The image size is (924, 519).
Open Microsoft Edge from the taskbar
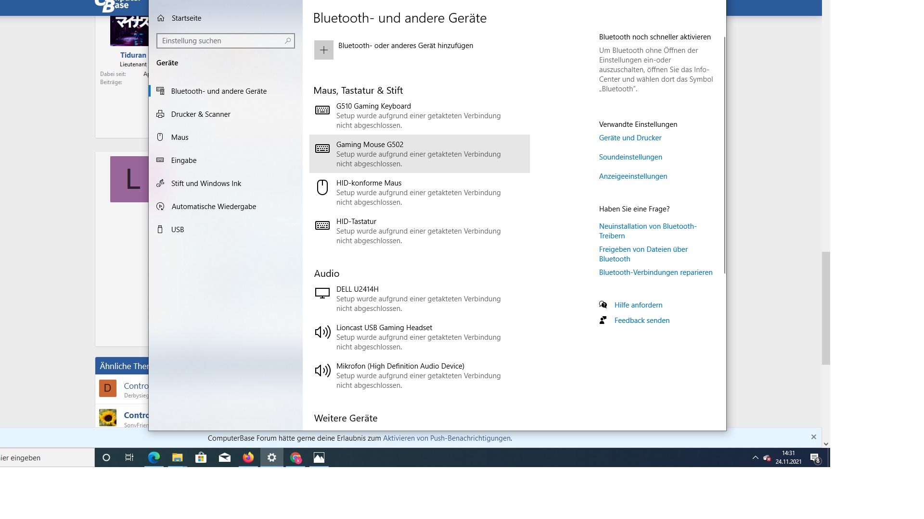pos(154,457)
